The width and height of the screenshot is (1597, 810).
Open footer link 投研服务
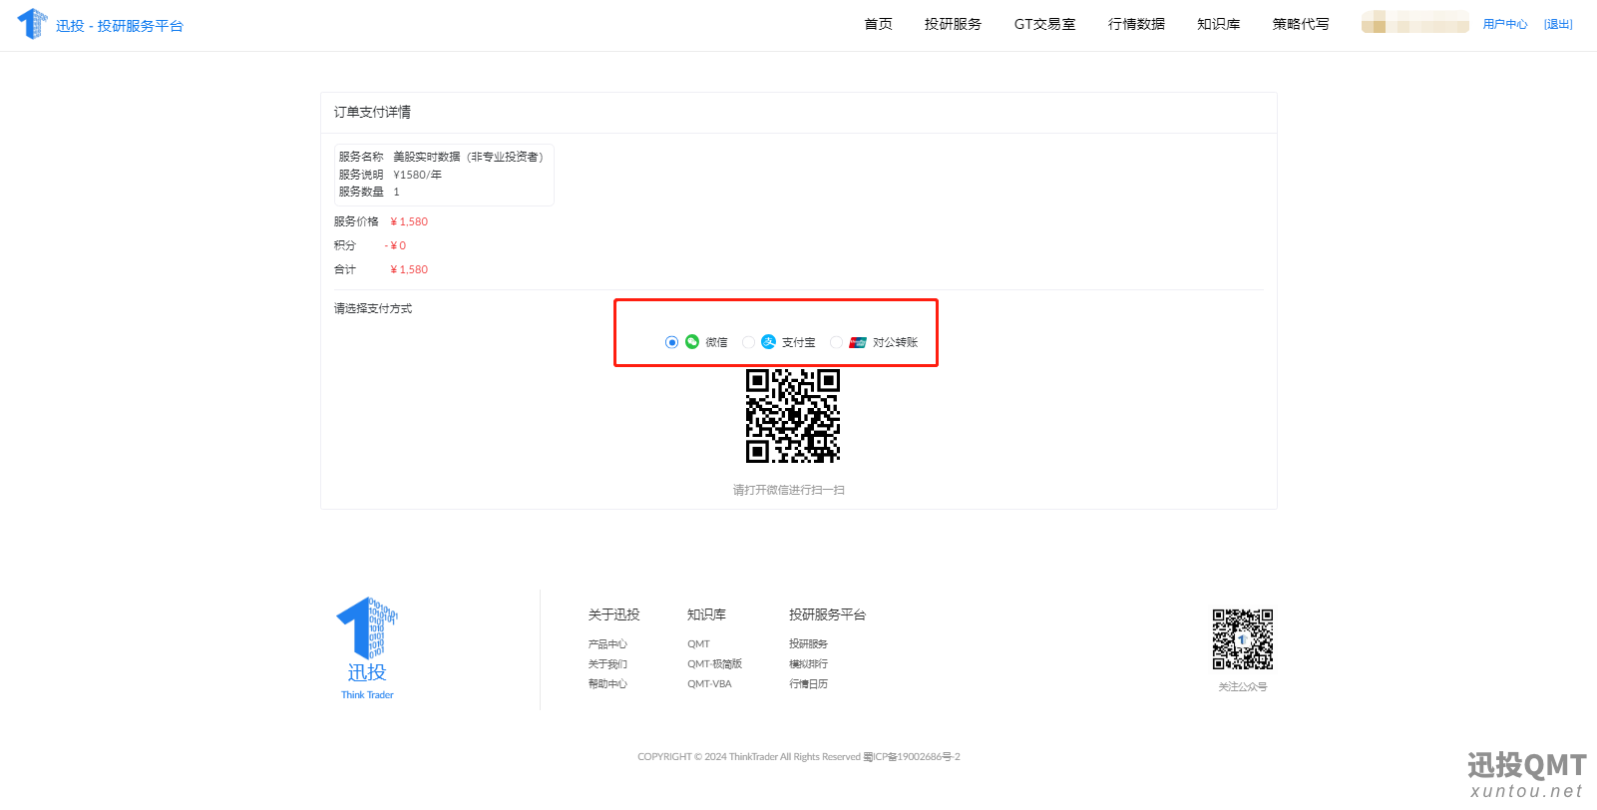pyautogui.click(x=808, y=644)
